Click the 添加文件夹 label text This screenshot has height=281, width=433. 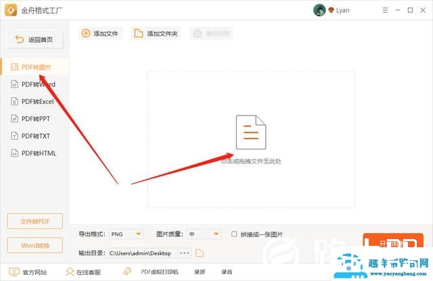(162, 34)
